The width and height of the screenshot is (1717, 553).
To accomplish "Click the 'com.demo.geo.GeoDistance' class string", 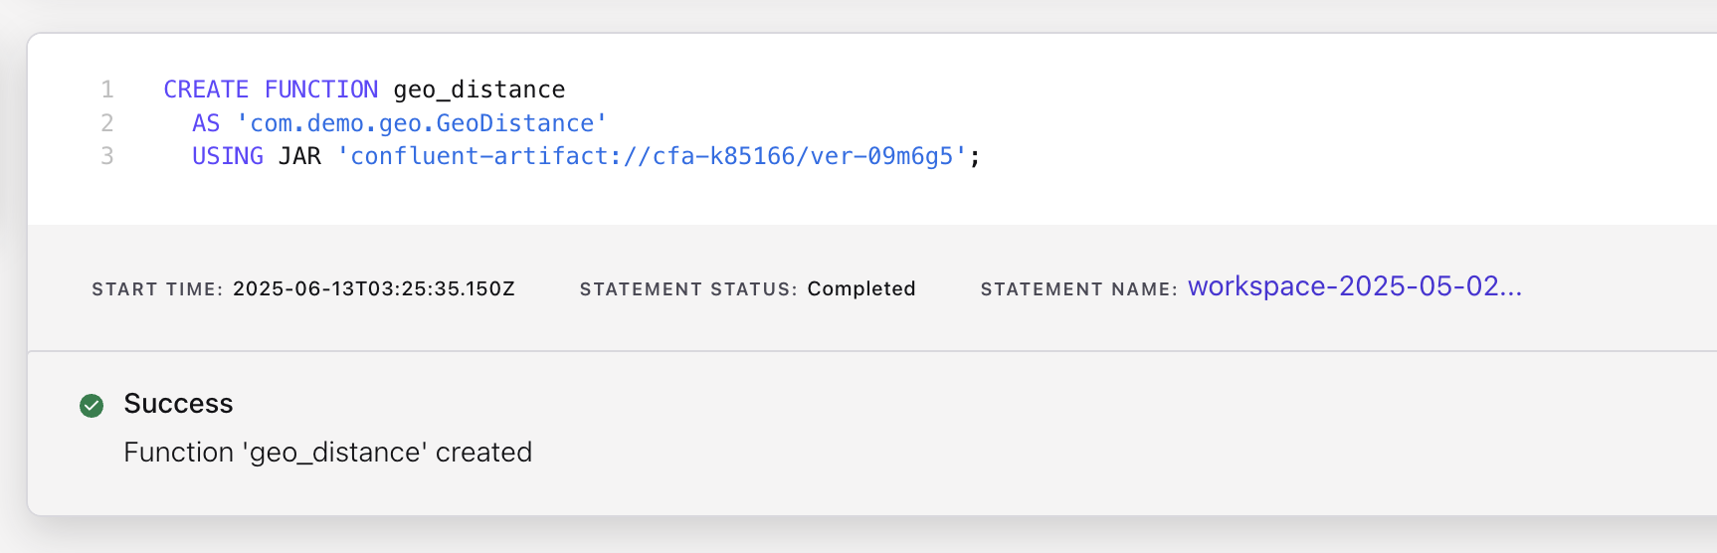I will pyautogui.click(x=421, y=123).
